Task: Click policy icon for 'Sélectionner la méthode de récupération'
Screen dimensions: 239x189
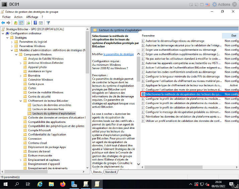Action: 143,94
